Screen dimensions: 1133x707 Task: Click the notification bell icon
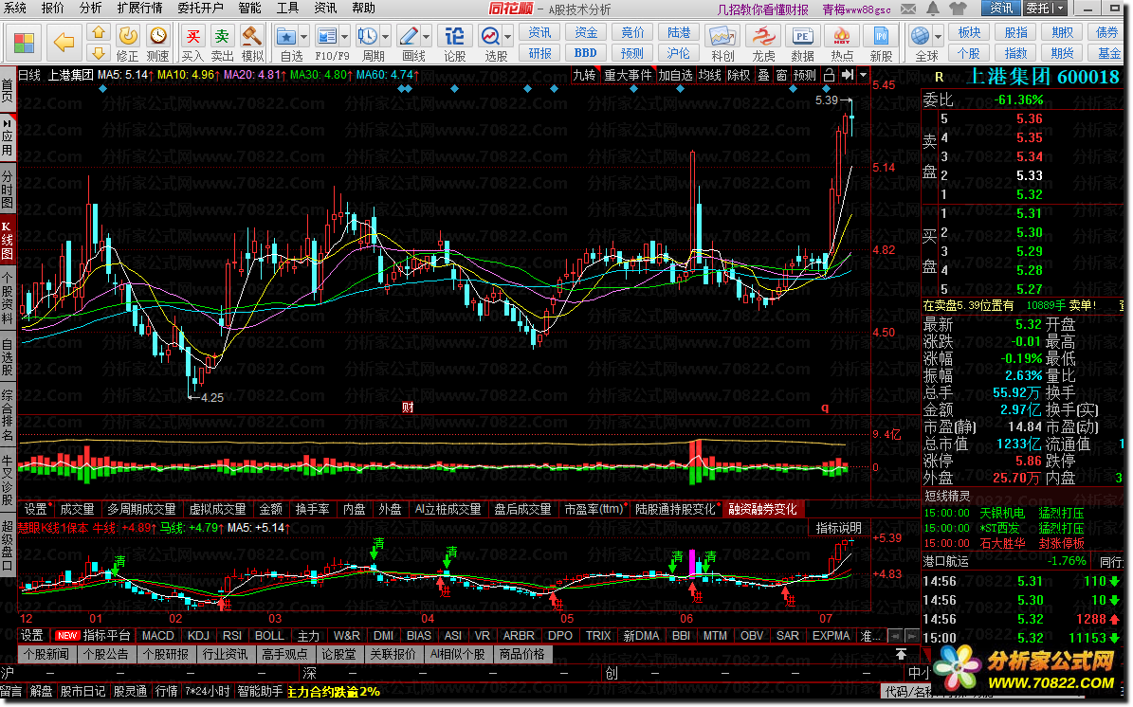(x=933, y=9)
